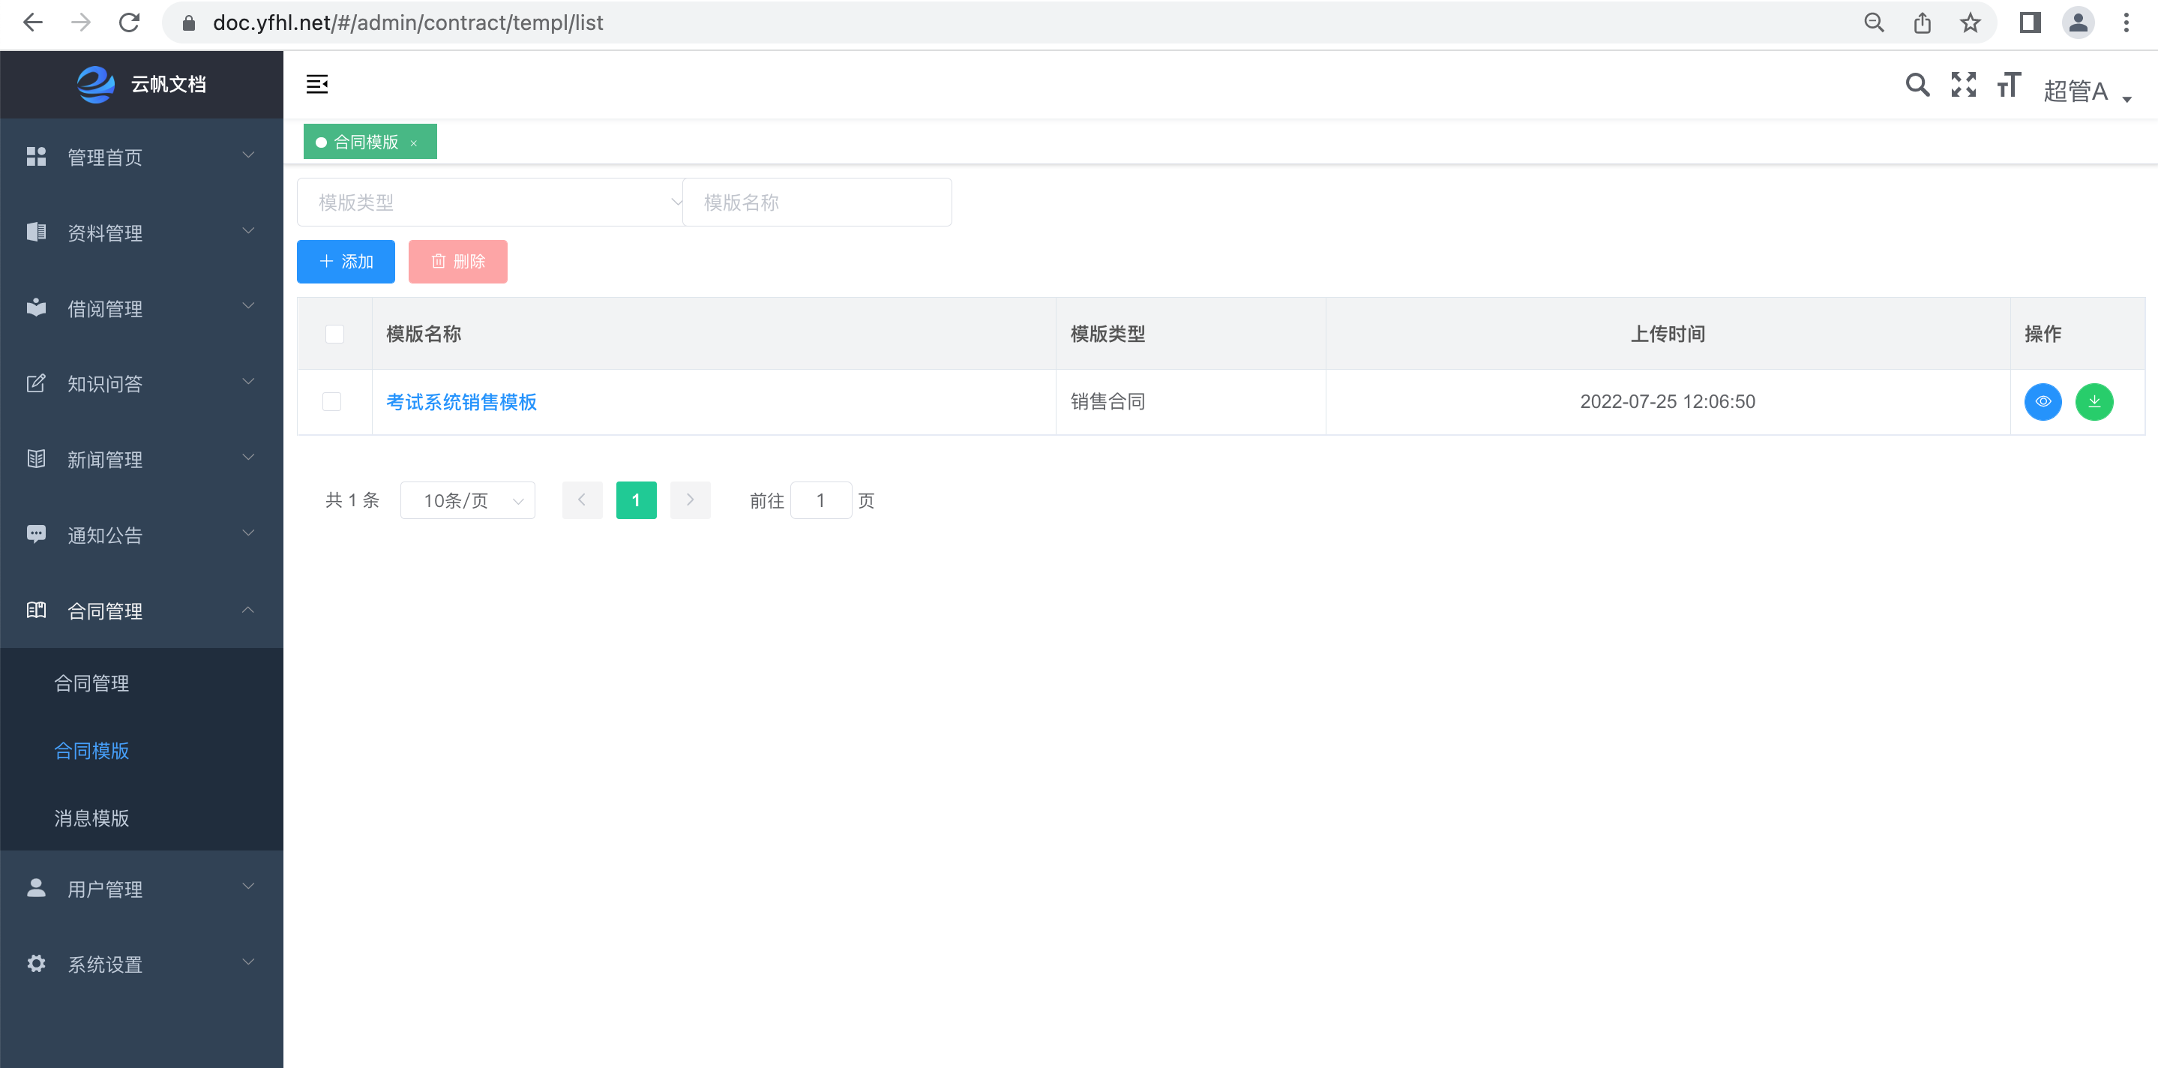This screenshot has height=1068, width=2158.
Task: Preview template with blue eye icon
Action: coord(2043,402)
